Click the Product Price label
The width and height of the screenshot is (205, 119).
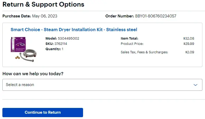coord(132,44)
